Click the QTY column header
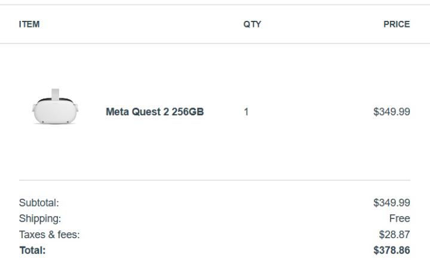Screen dimensions: 430x277 pyautogui.click(x=252, y=24)
